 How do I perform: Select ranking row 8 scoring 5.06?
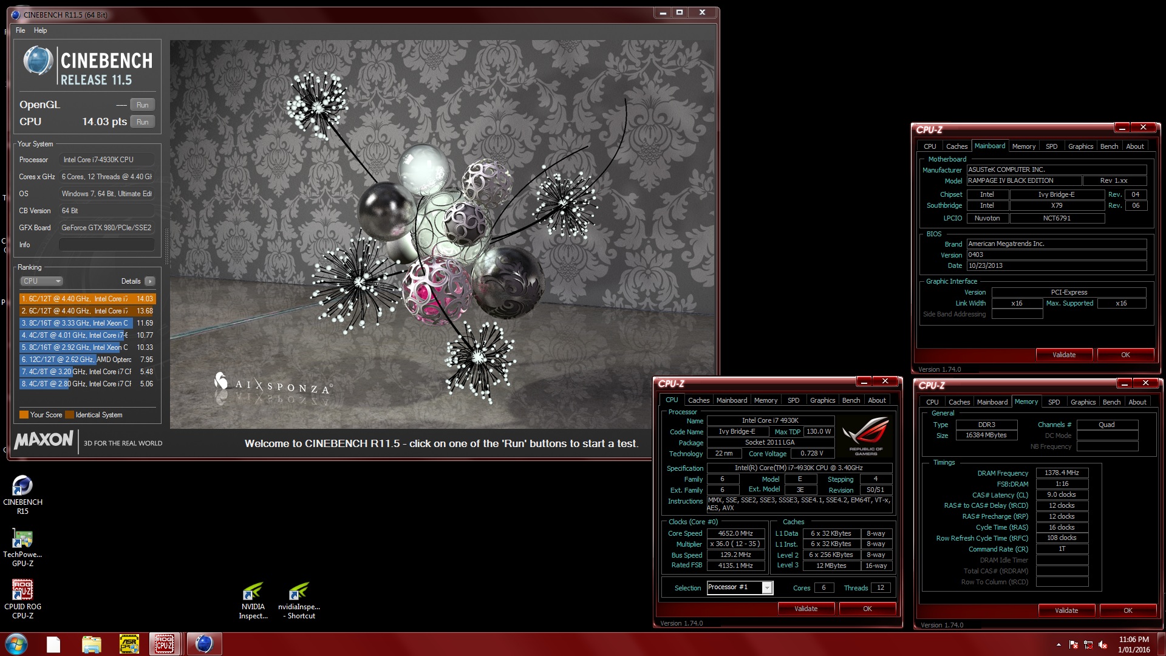[87, 384]
